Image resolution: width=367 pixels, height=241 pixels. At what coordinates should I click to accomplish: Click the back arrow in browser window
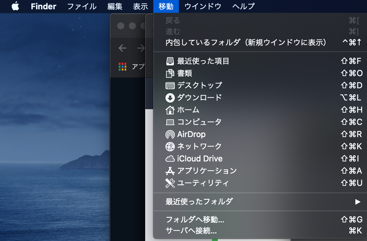click(x=122, y=48)
